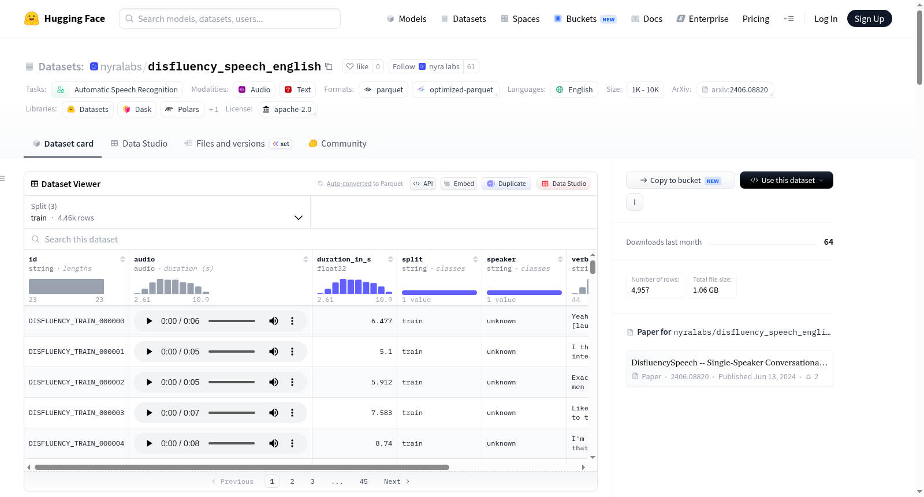
Task: Open the Use this dataset dropdown
Action: pos(787,180)
